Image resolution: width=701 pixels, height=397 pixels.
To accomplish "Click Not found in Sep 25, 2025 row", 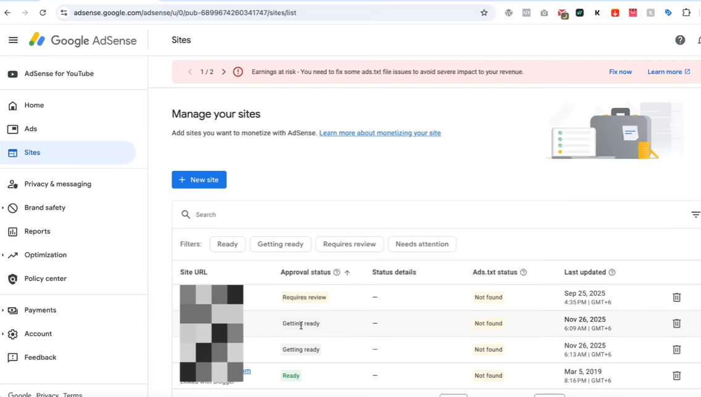I will [x=488, y=298].
